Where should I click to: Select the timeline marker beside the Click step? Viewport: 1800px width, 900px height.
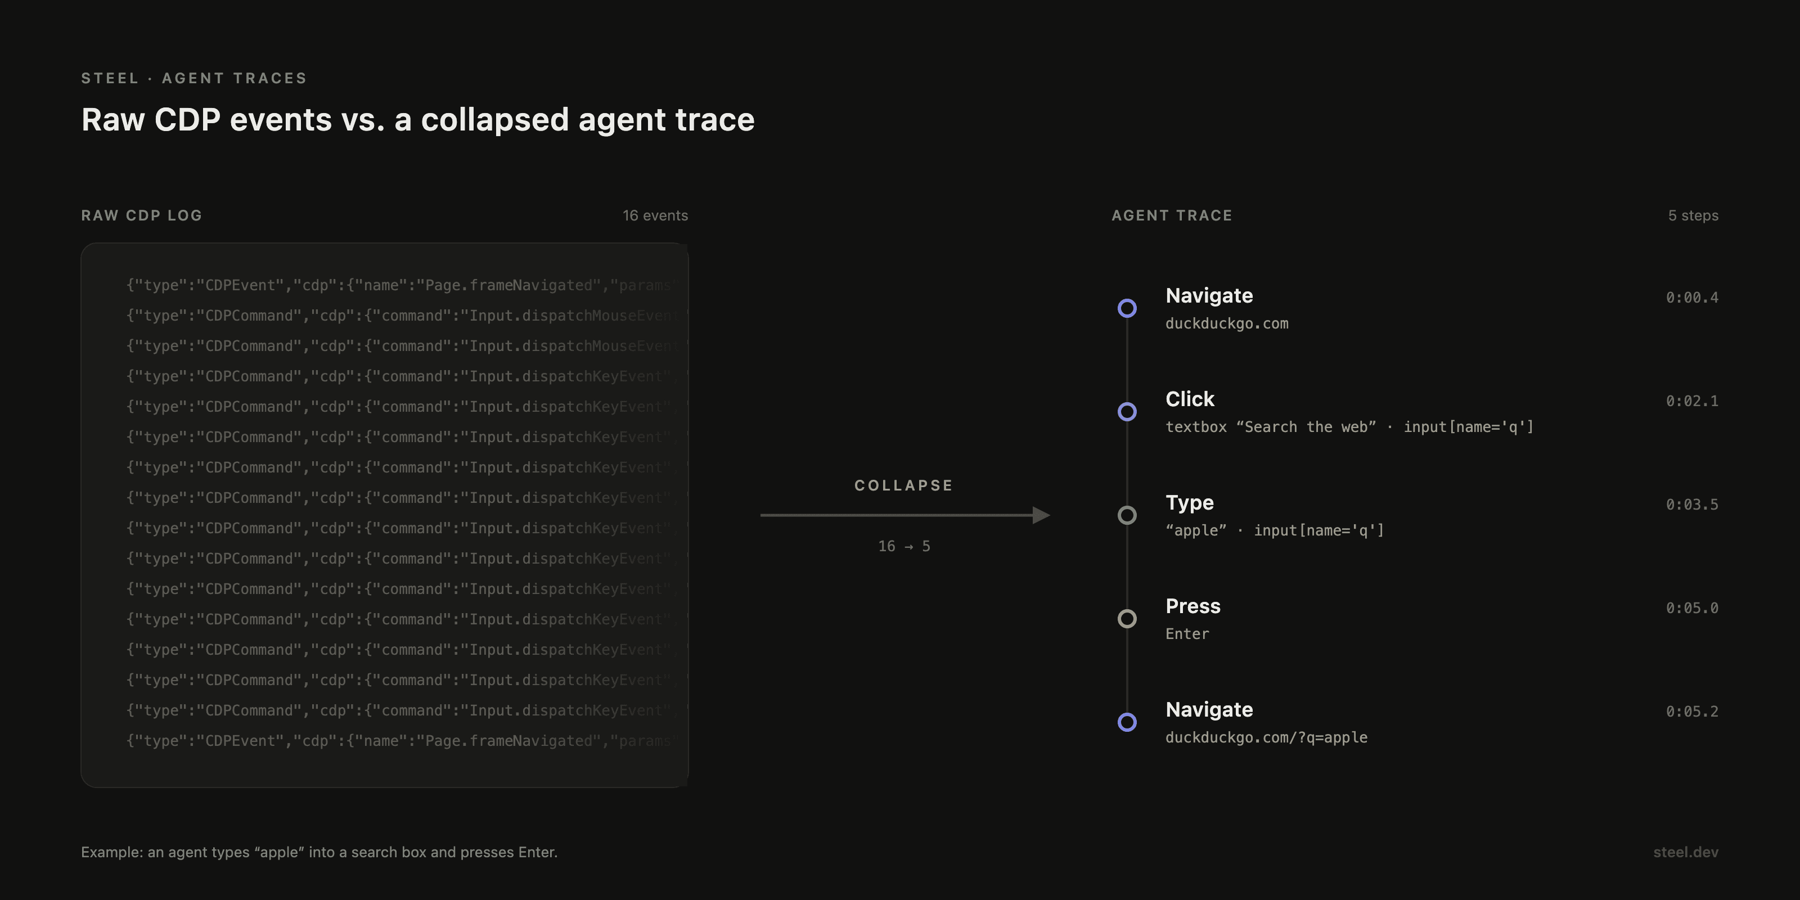pos(1127,412)
